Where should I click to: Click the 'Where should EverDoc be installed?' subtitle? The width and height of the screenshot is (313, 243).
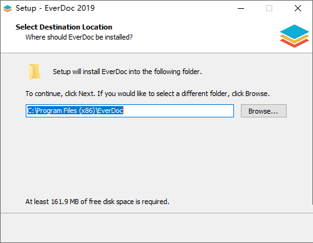click(79, 37)
